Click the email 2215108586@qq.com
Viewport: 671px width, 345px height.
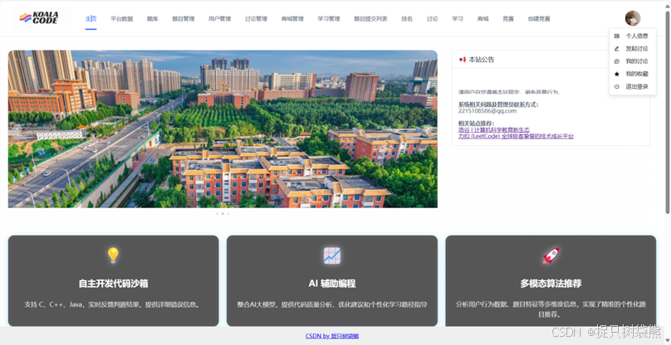tap(487, 111)
